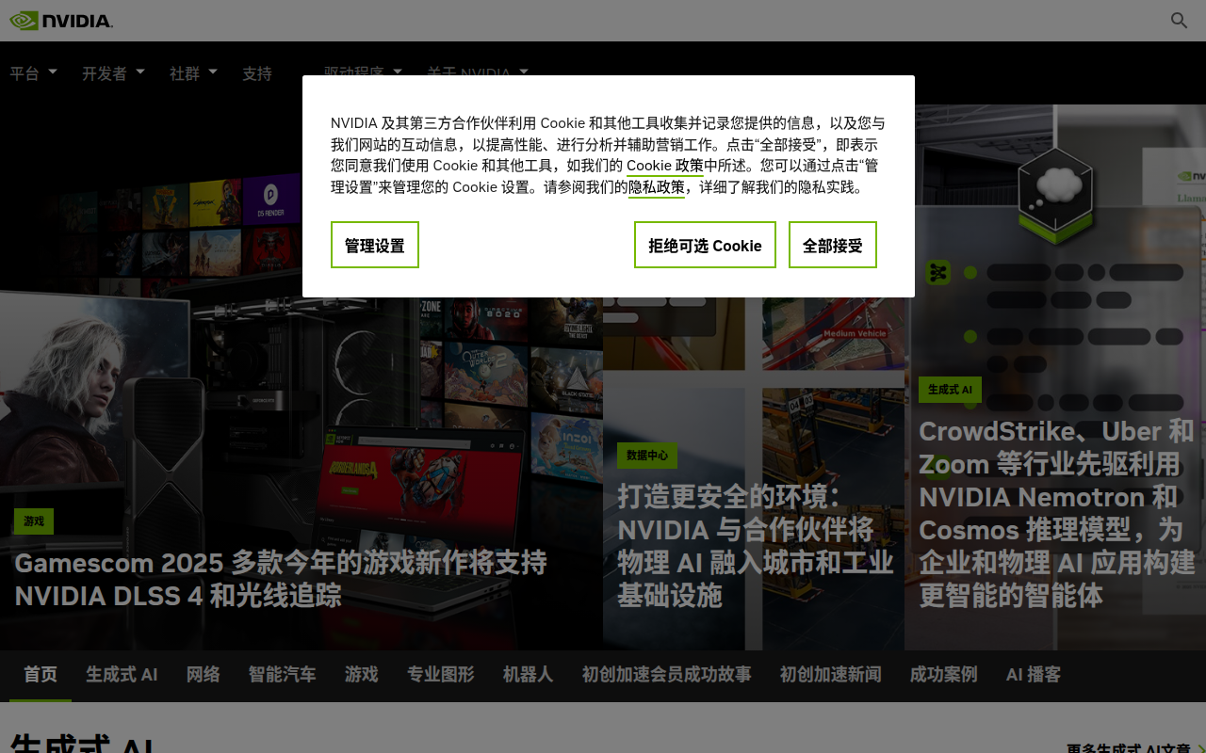Switch to the 成功案例 tab
The width and height of the screenshot is (1206, 753).
click(x=944, y=675)
